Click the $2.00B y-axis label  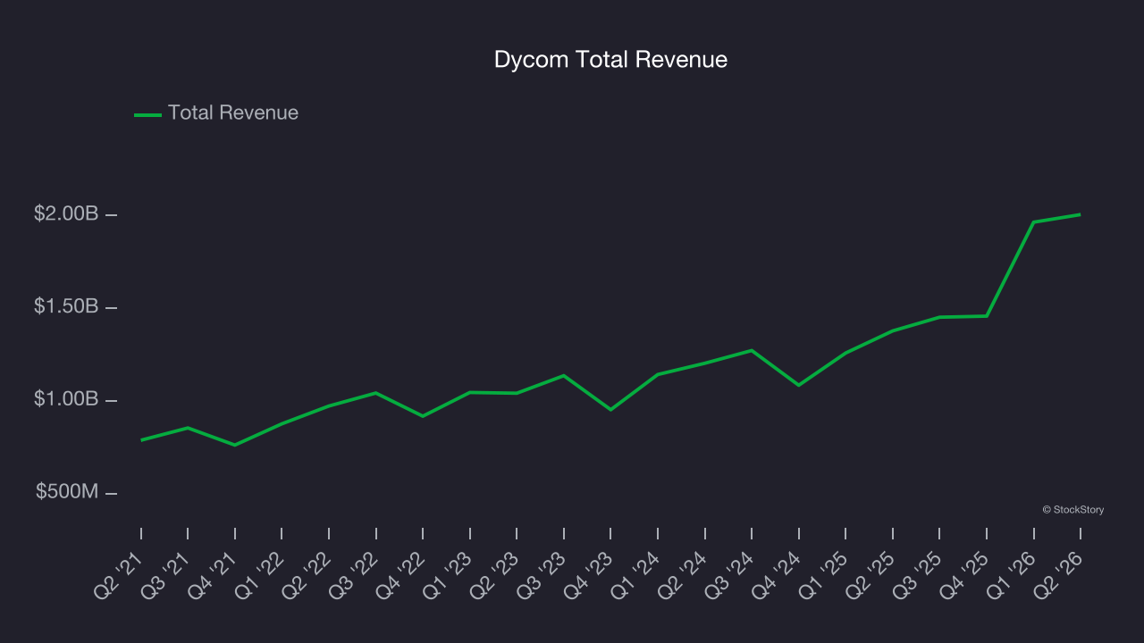66,214
